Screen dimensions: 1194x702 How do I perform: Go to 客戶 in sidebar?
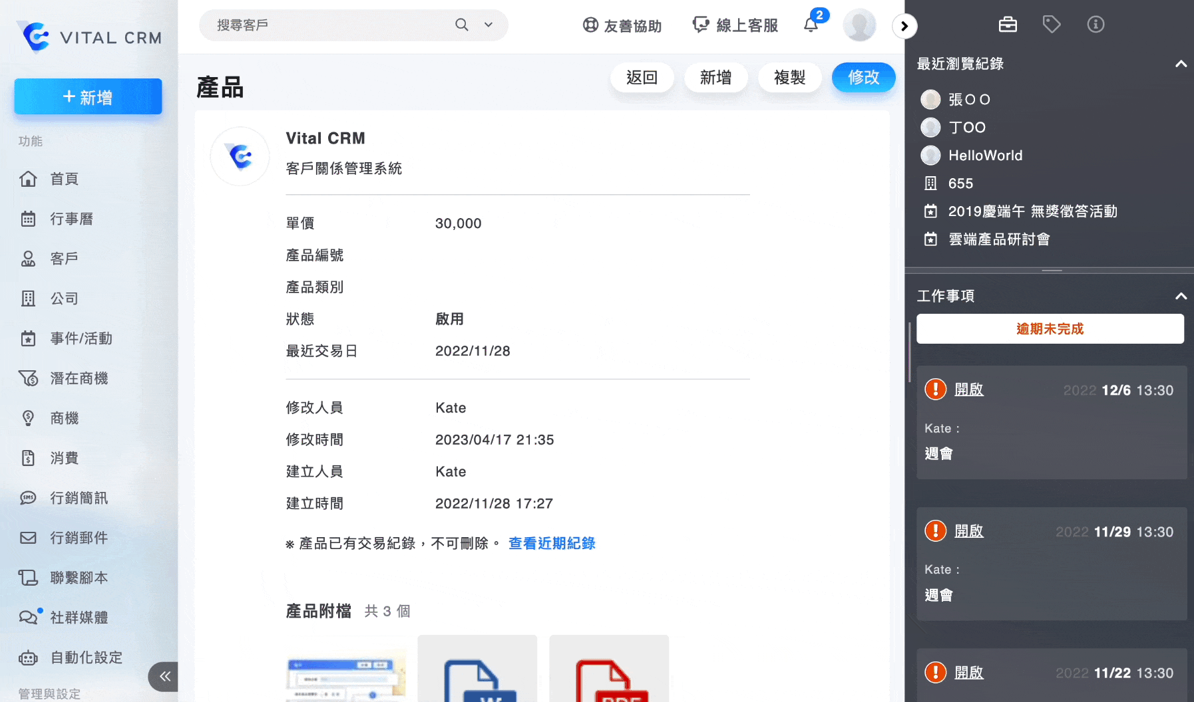pyautogui.click(x=65, y=259)
